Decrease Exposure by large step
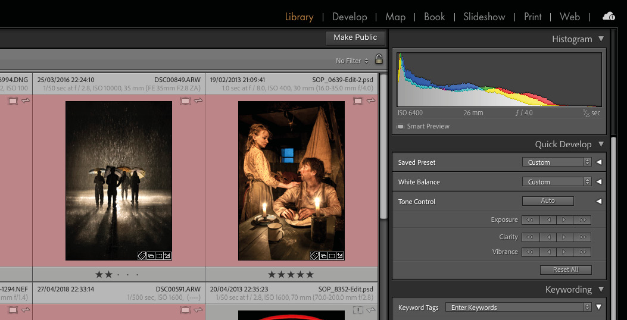The height and width of the screenshot is (320, 627). 530,220
